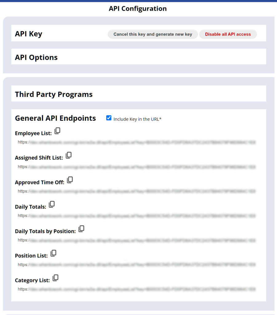
Task: Click the Disable all API access button
Action: click(x=228, y=34)
